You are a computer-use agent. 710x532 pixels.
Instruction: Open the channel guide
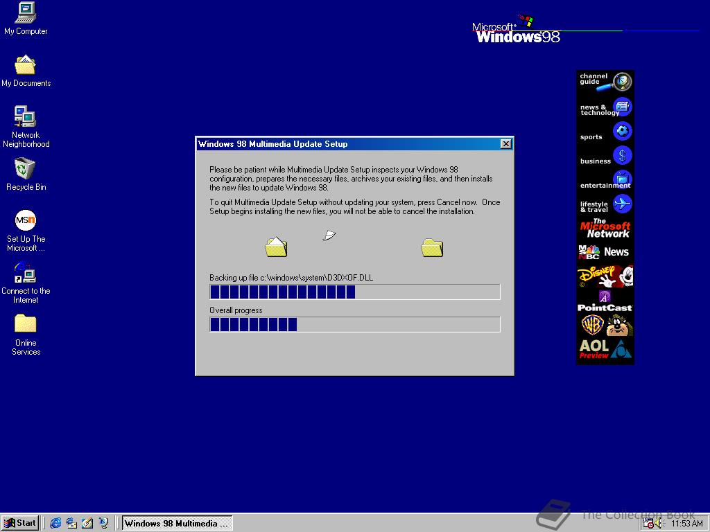click(605, 80)
